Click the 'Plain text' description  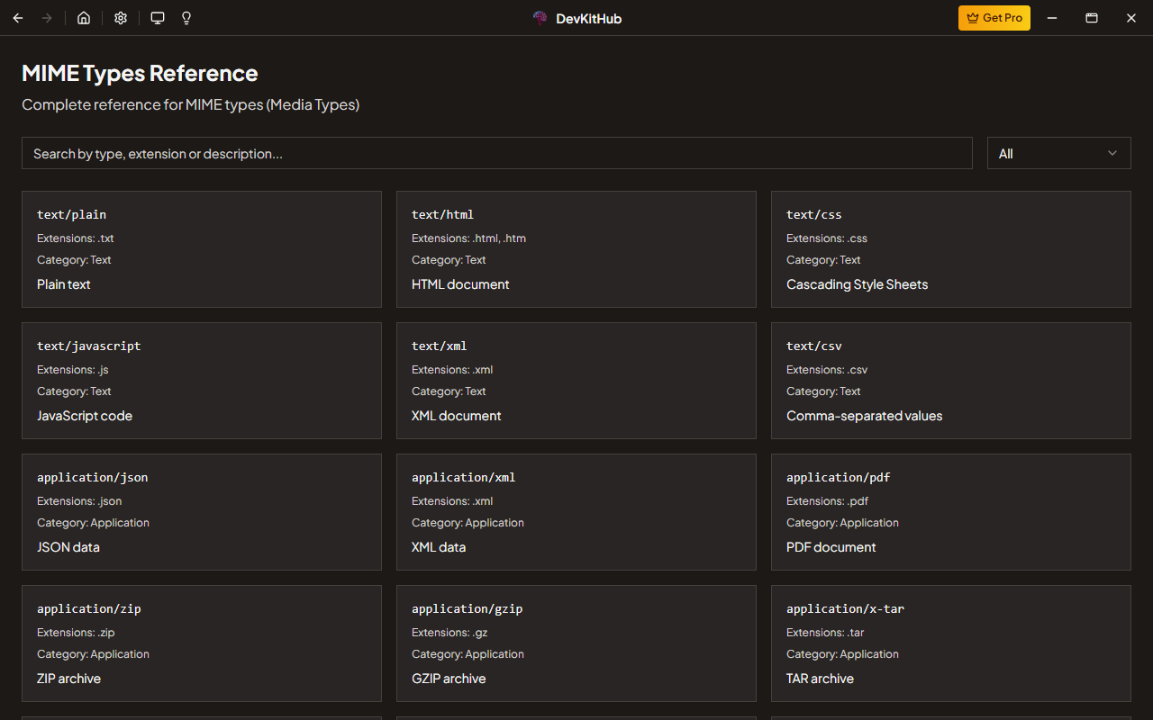[x=64, y=284]
